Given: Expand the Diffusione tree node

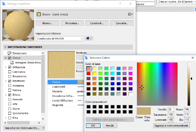Looking at the screenshot, I should (6, 67).
